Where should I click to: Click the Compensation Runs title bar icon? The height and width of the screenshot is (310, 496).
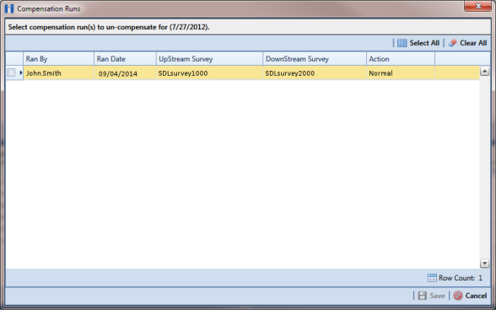click(x=9, y=8)
